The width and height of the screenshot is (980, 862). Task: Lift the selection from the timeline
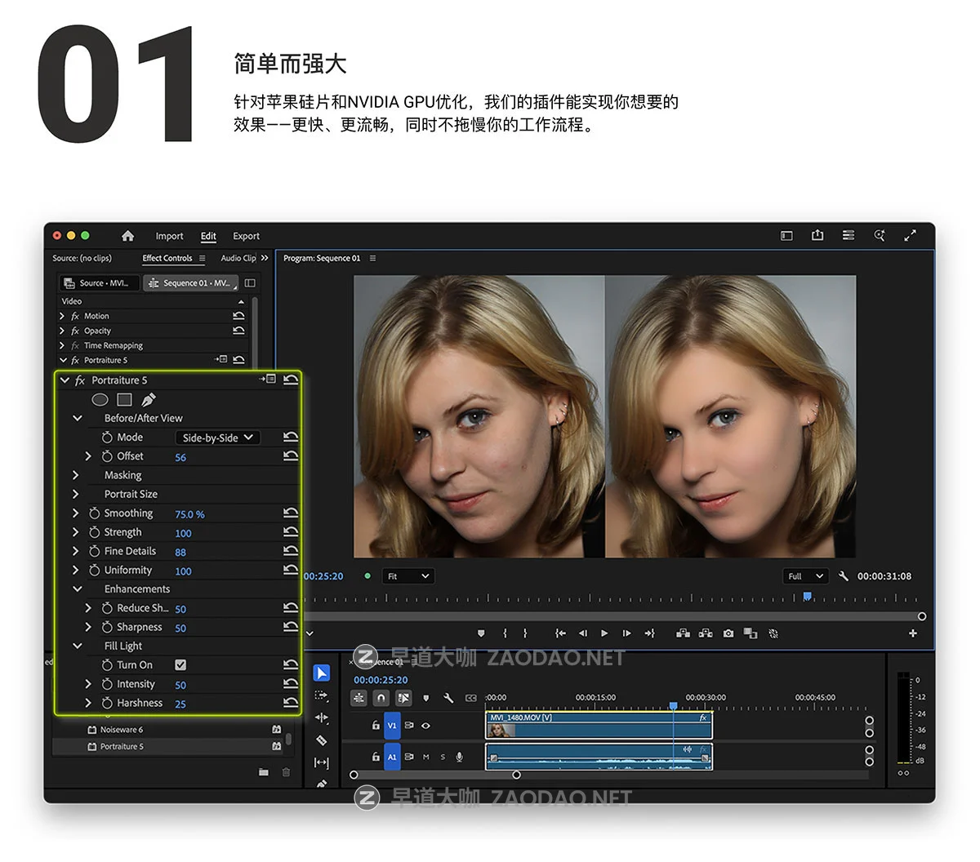point(684,633)
